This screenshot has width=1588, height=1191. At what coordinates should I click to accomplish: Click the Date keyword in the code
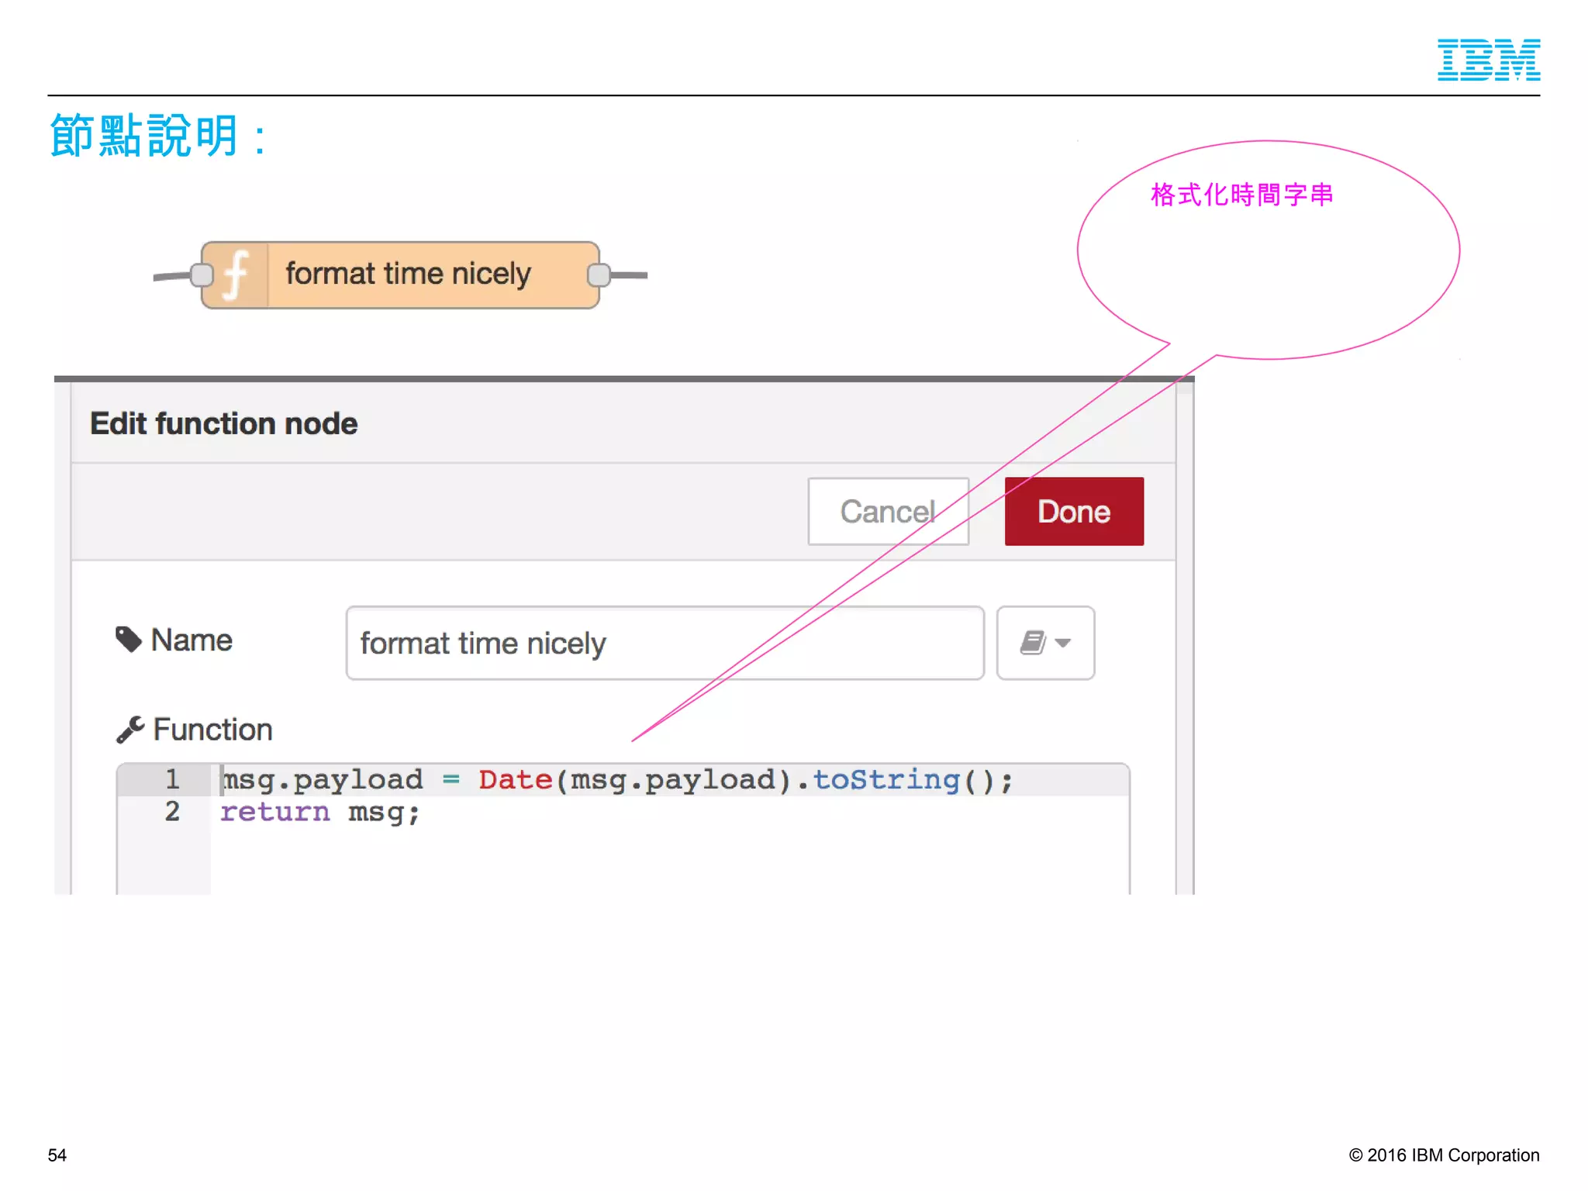pyautogui.click(x=515, y=780)
